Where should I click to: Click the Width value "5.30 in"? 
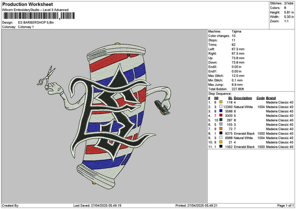coord(289,17)
